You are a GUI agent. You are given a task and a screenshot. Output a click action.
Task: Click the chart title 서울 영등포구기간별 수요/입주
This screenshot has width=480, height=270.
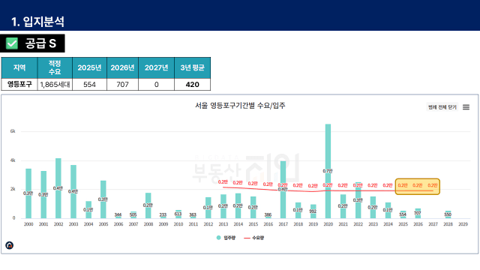click(240, 106)
